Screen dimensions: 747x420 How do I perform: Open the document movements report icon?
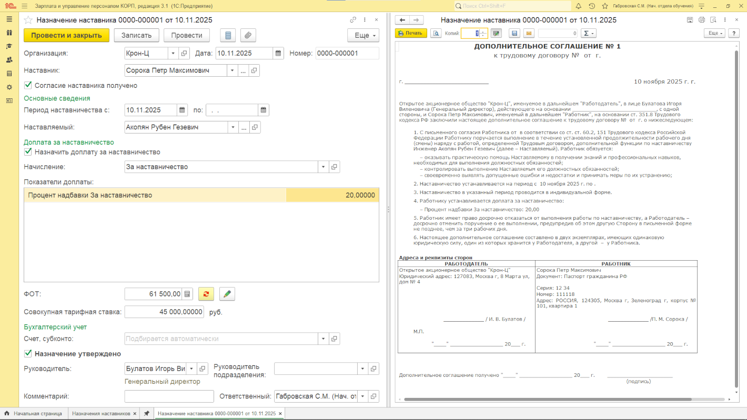point(227,35)
